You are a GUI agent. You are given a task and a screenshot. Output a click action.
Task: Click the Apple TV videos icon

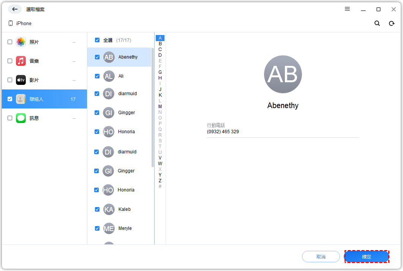21,80
